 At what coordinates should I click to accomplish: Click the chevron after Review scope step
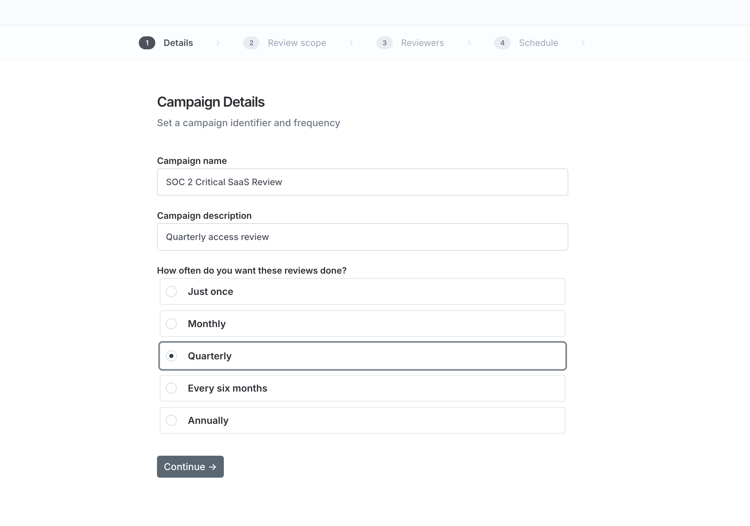point(351,43)
